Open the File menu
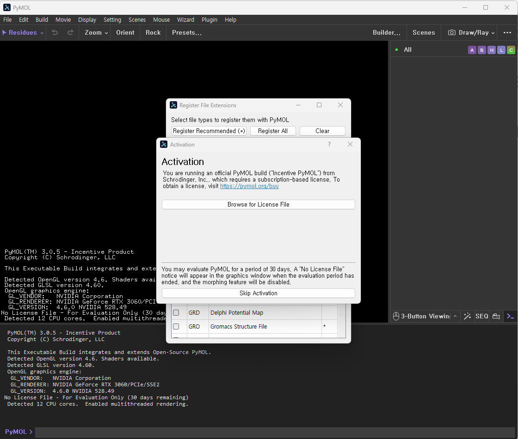The image size is (518, 439). pos(7,20)
